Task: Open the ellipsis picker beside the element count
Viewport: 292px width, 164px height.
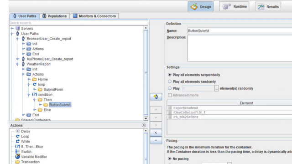Action: (216, 88)
